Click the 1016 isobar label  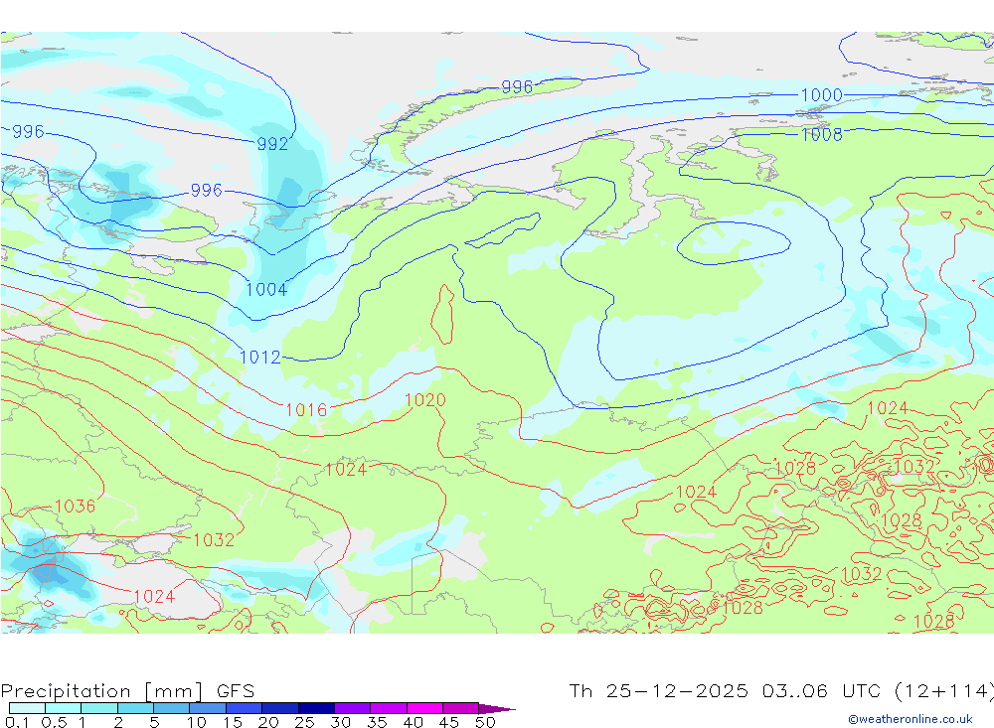coord(306,410)
